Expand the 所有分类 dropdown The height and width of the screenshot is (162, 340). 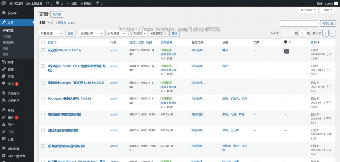point(116,33)
